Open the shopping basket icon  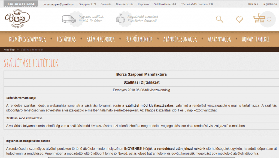click(259, 18)
